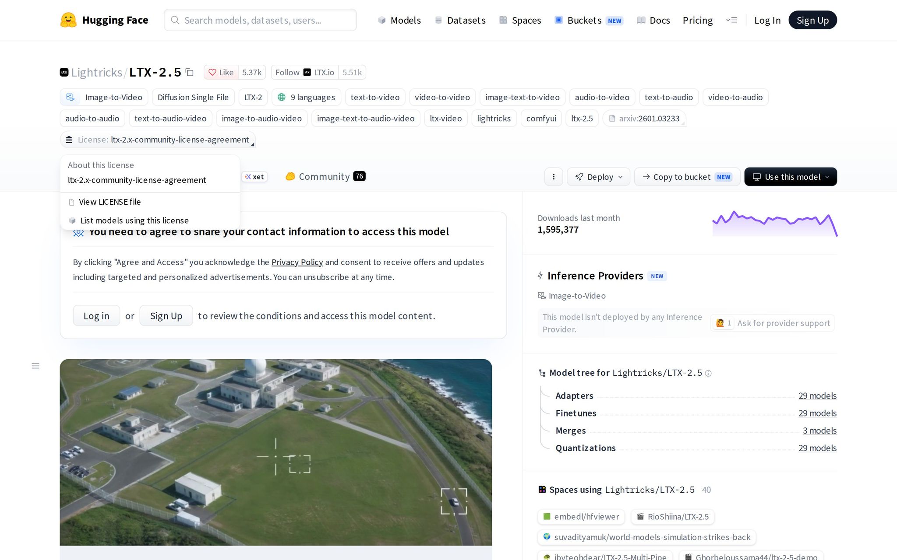Collapse the license-agreement dropdown tag
This screenshot has width=897, height=560.
(x=158, y=140)
